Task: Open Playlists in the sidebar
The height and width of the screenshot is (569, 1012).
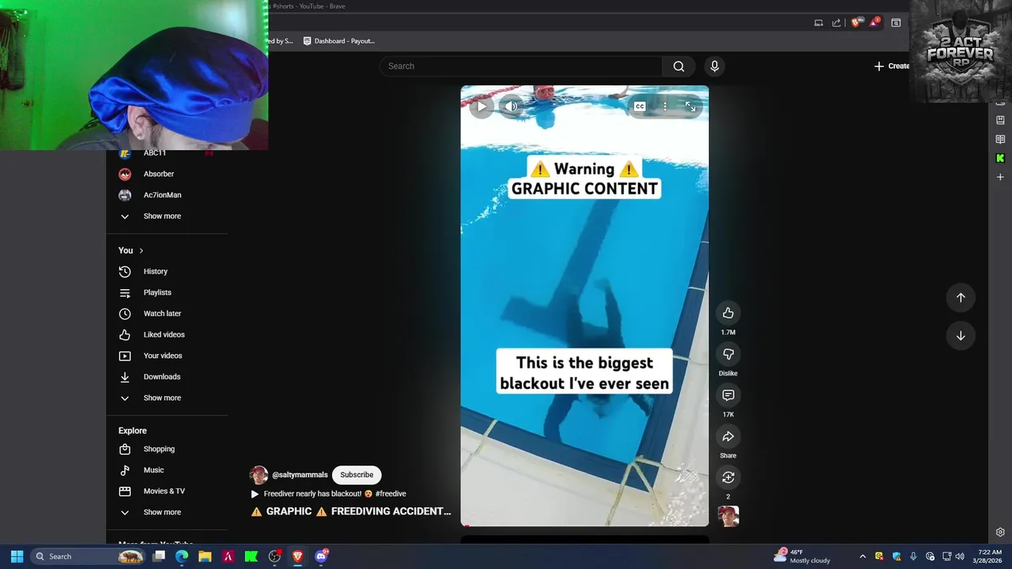Action: pos(167,292)
